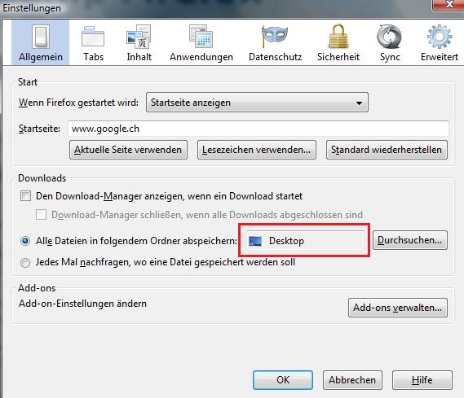Select always ask where to save a file
Viewport: 464px width, 398px height.
point(25,262)
